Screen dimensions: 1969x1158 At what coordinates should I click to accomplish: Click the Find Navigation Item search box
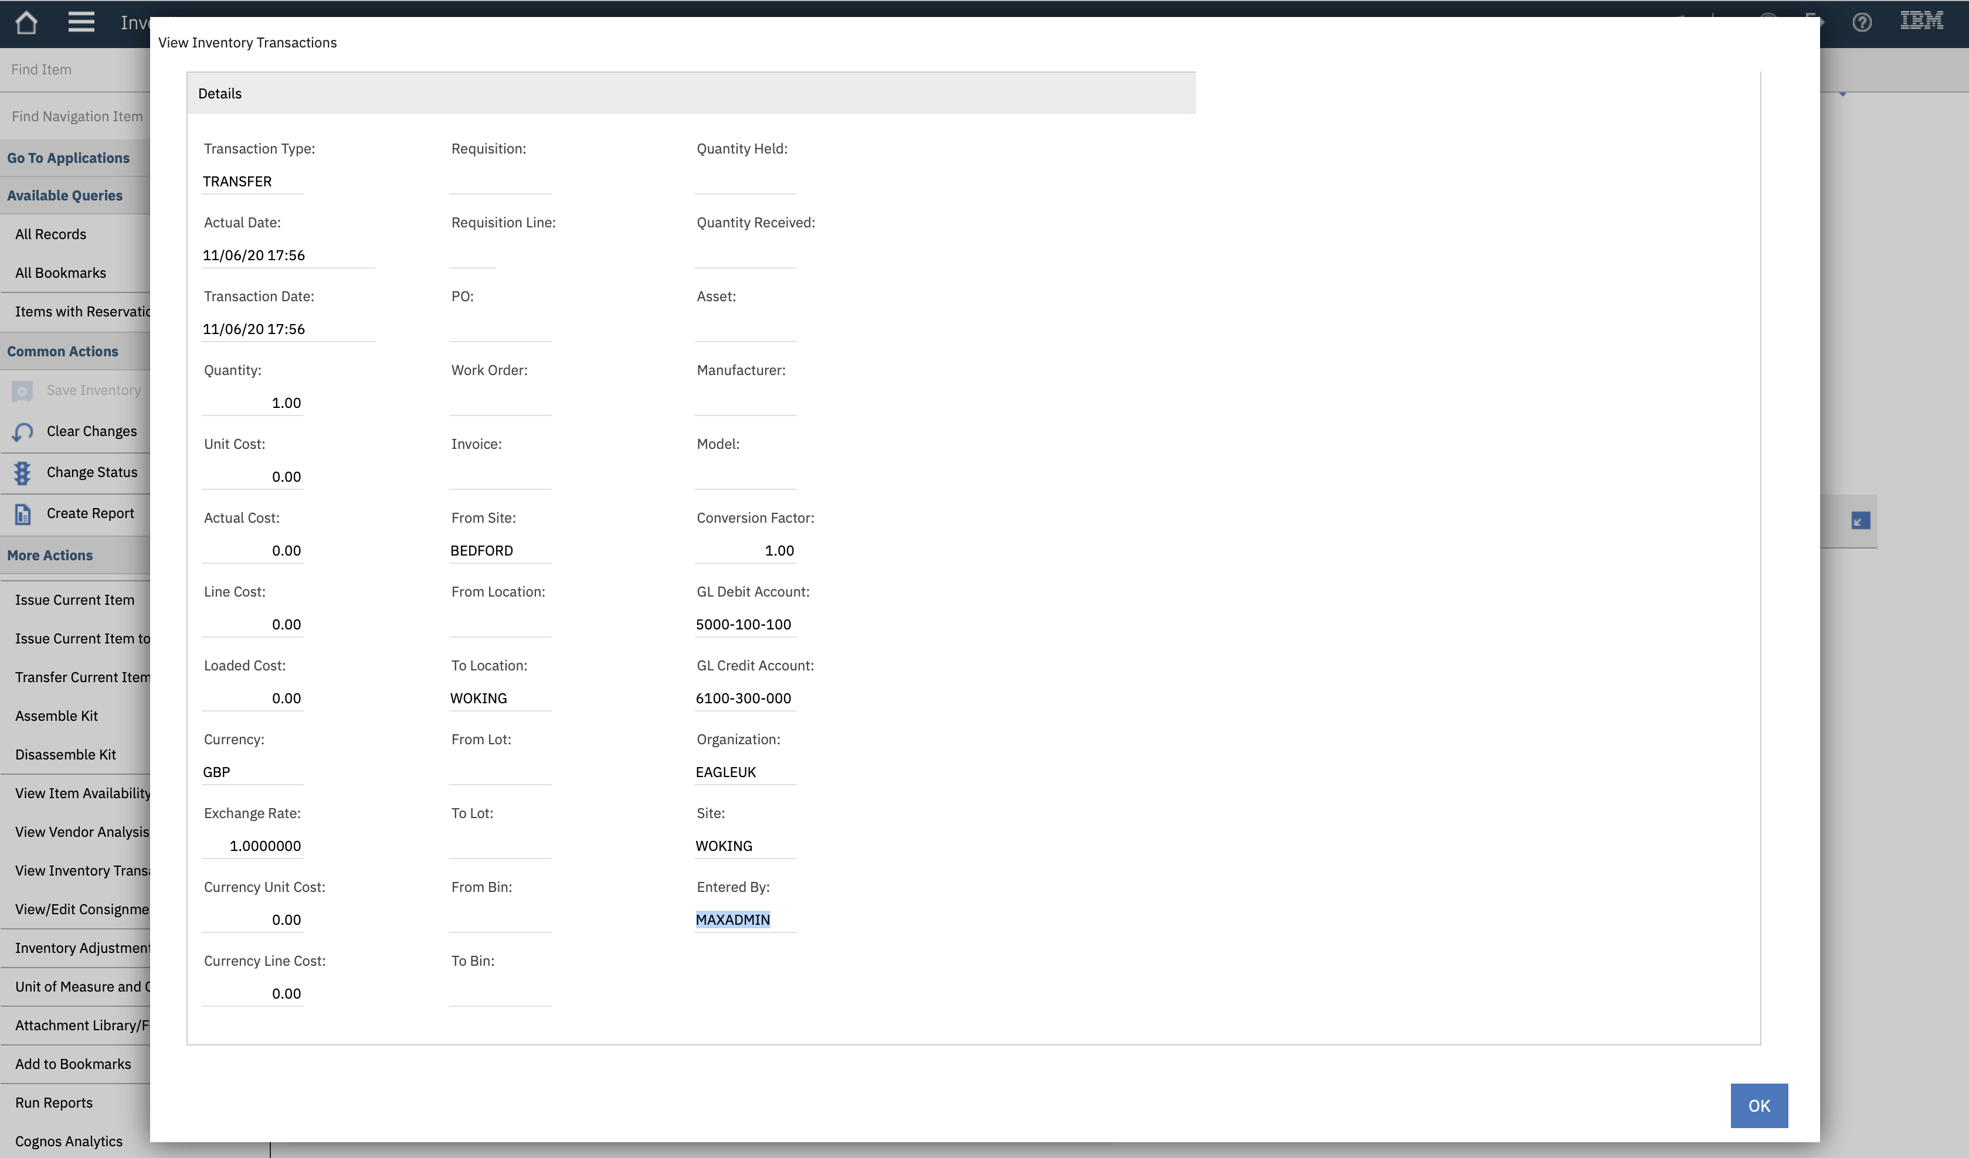coord(77,117)
